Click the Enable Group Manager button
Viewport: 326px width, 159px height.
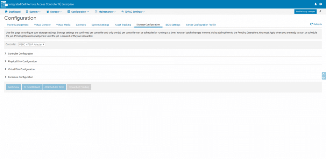point(305,12)
